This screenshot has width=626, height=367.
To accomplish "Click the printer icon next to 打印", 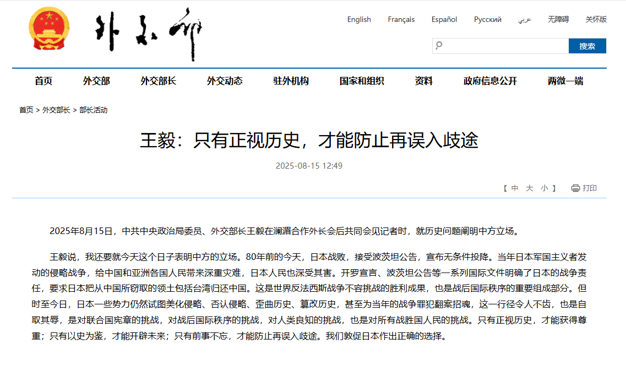I will click(x=575, y=188).
